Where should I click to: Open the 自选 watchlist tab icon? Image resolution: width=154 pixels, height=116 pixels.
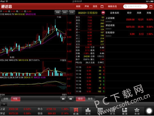(x=76, y=111)
